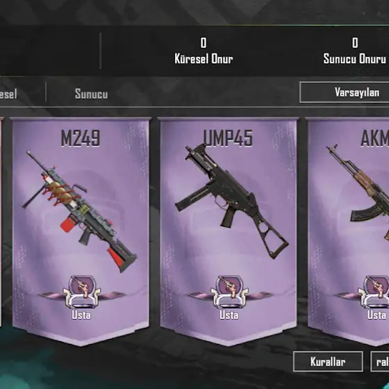This screenshot has height=389, width=389.
Task: Click the M249 gun skin image
Action: pyautogui.click(x=79, y=211)
